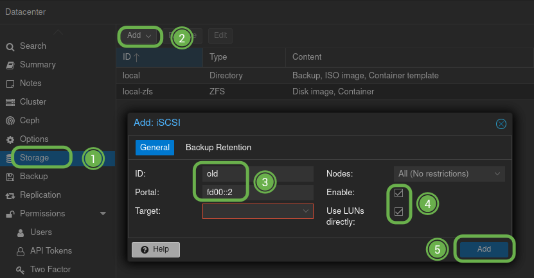Open the Add storage dropdown

[139, 35]
